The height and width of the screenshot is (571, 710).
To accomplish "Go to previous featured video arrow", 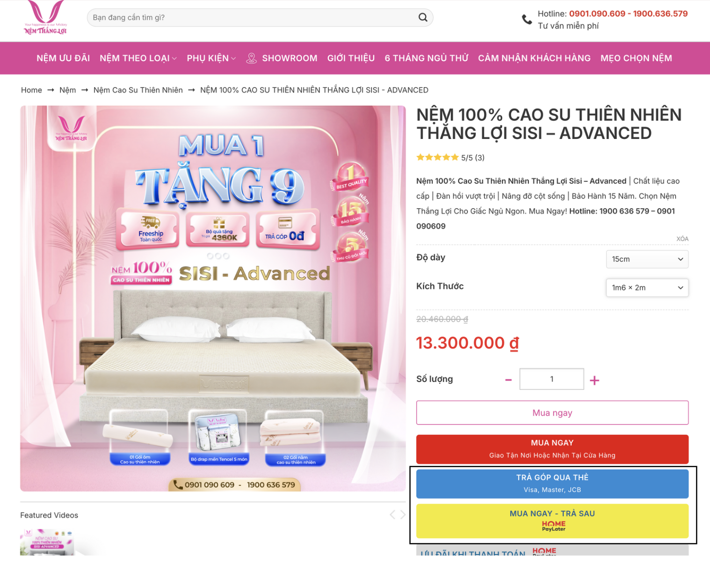I will tap(392, 515).
